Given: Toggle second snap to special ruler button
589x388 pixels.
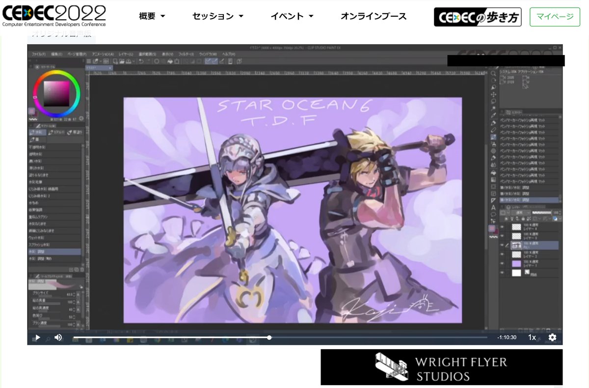Looking at the screenshot, I should click(x=215, y=61).
